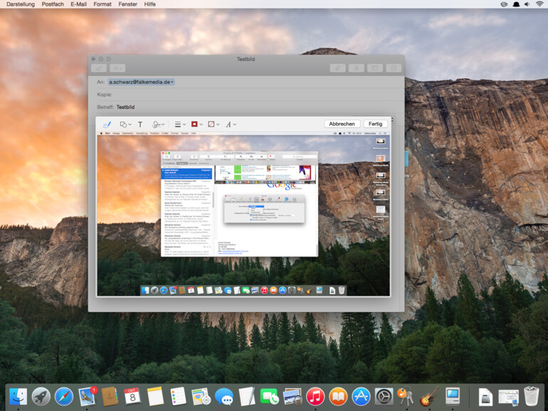Click the Abbrechen button
The width and height of the screenshot is (548, 411).
click(342, 124)
